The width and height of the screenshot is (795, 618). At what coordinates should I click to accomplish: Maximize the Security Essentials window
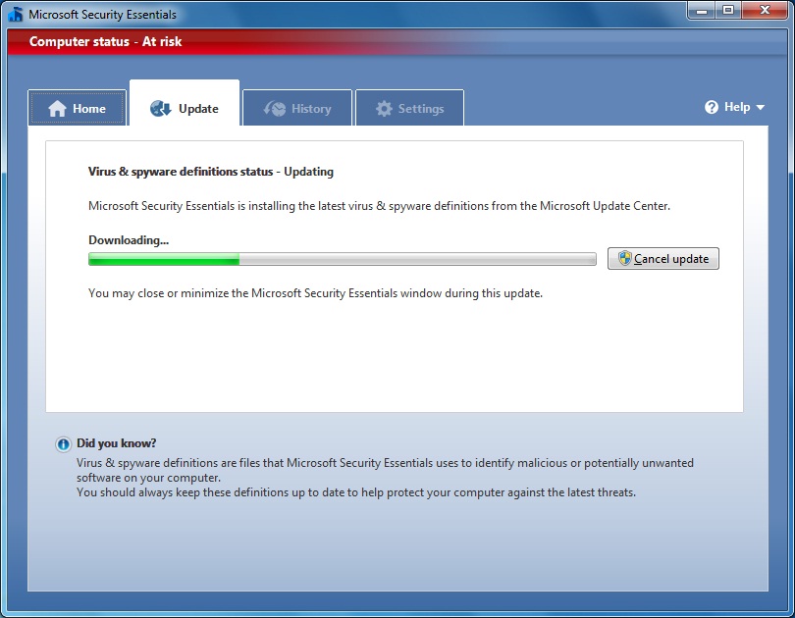pos(728,10)
